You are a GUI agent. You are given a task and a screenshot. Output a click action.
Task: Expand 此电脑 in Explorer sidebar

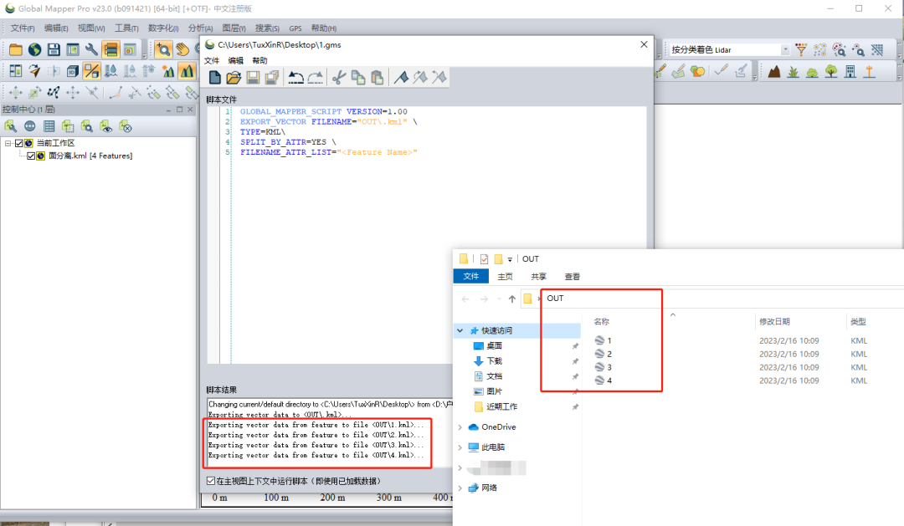[x=460, y=447]
